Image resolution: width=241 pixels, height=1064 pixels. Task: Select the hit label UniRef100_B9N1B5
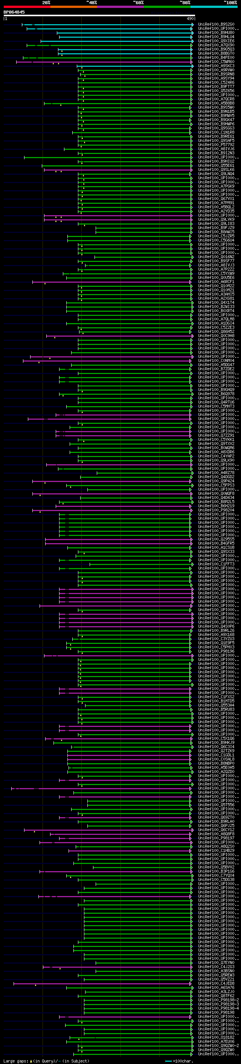216,111
